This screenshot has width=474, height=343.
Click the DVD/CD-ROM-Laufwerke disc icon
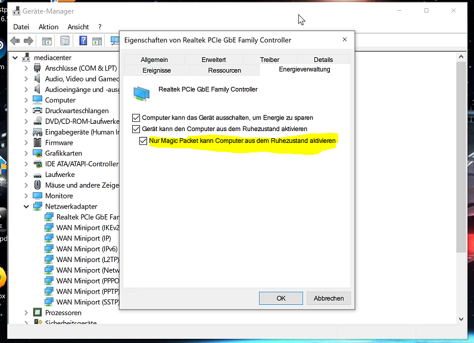point(38,121)
